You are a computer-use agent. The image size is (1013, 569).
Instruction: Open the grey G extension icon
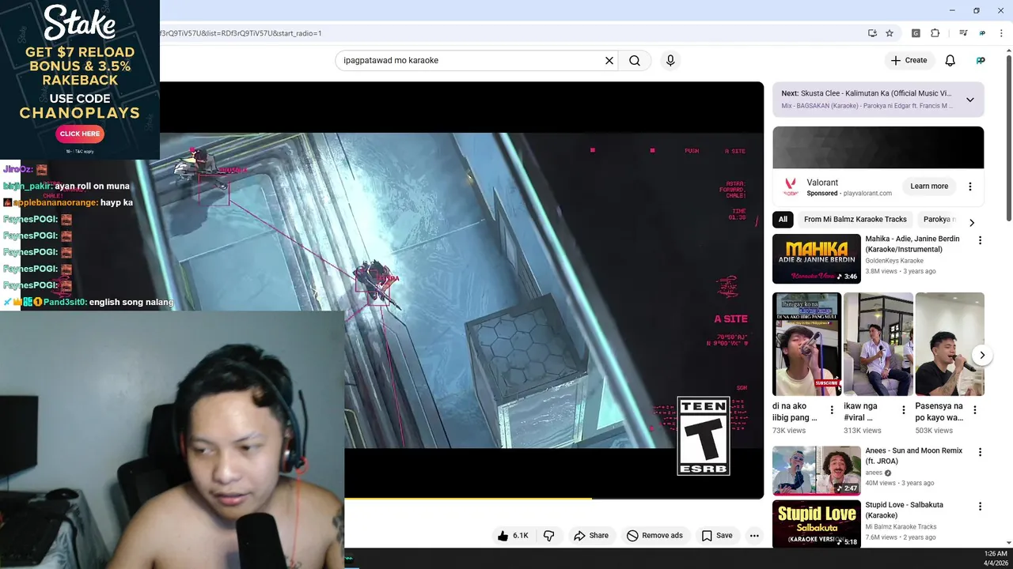click(916, 33)
